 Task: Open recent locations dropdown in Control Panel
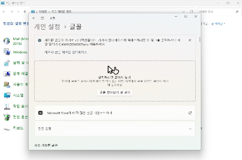(x=18, y=12)
